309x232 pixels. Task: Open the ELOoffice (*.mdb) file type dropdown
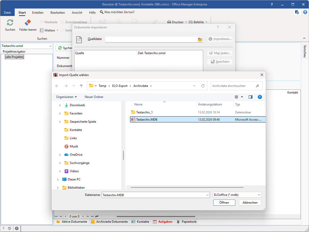tap(237, 195)
